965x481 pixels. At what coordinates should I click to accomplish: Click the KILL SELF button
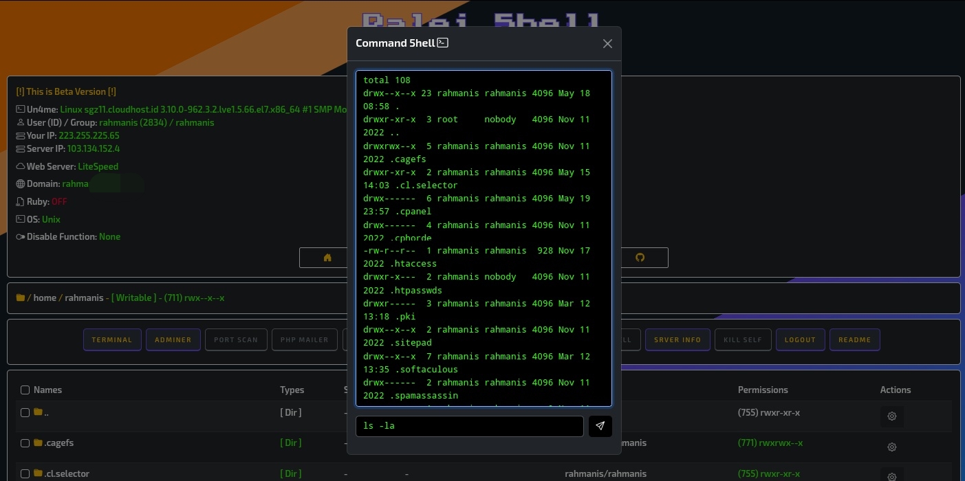tap(743, 339)
